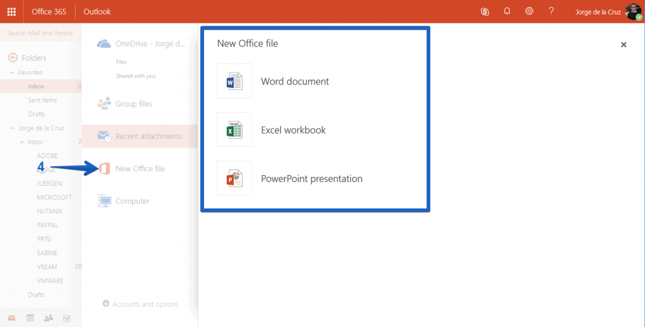The height and width of the screenshot is (327, 645).
Task: Switch to Calendar view at bottom
Action: (x=30, y=318)
